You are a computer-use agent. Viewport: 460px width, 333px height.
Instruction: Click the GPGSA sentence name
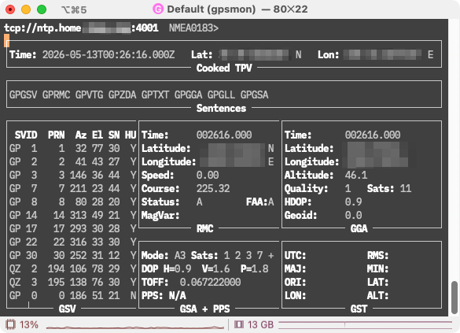coord(254,94)
